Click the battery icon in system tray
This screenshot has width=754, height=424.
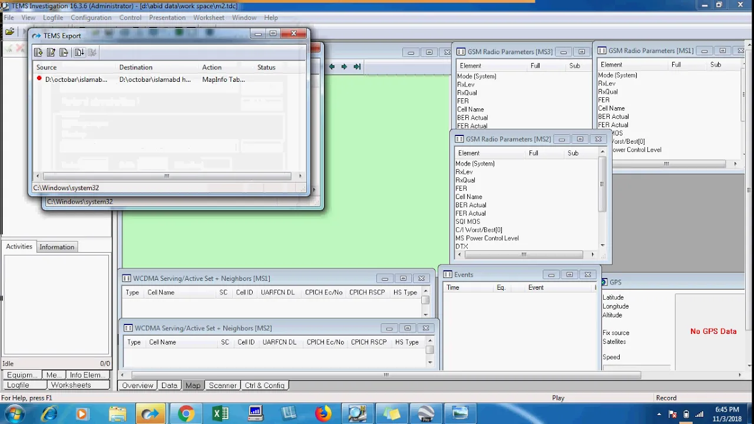click(x=686, y=414)
